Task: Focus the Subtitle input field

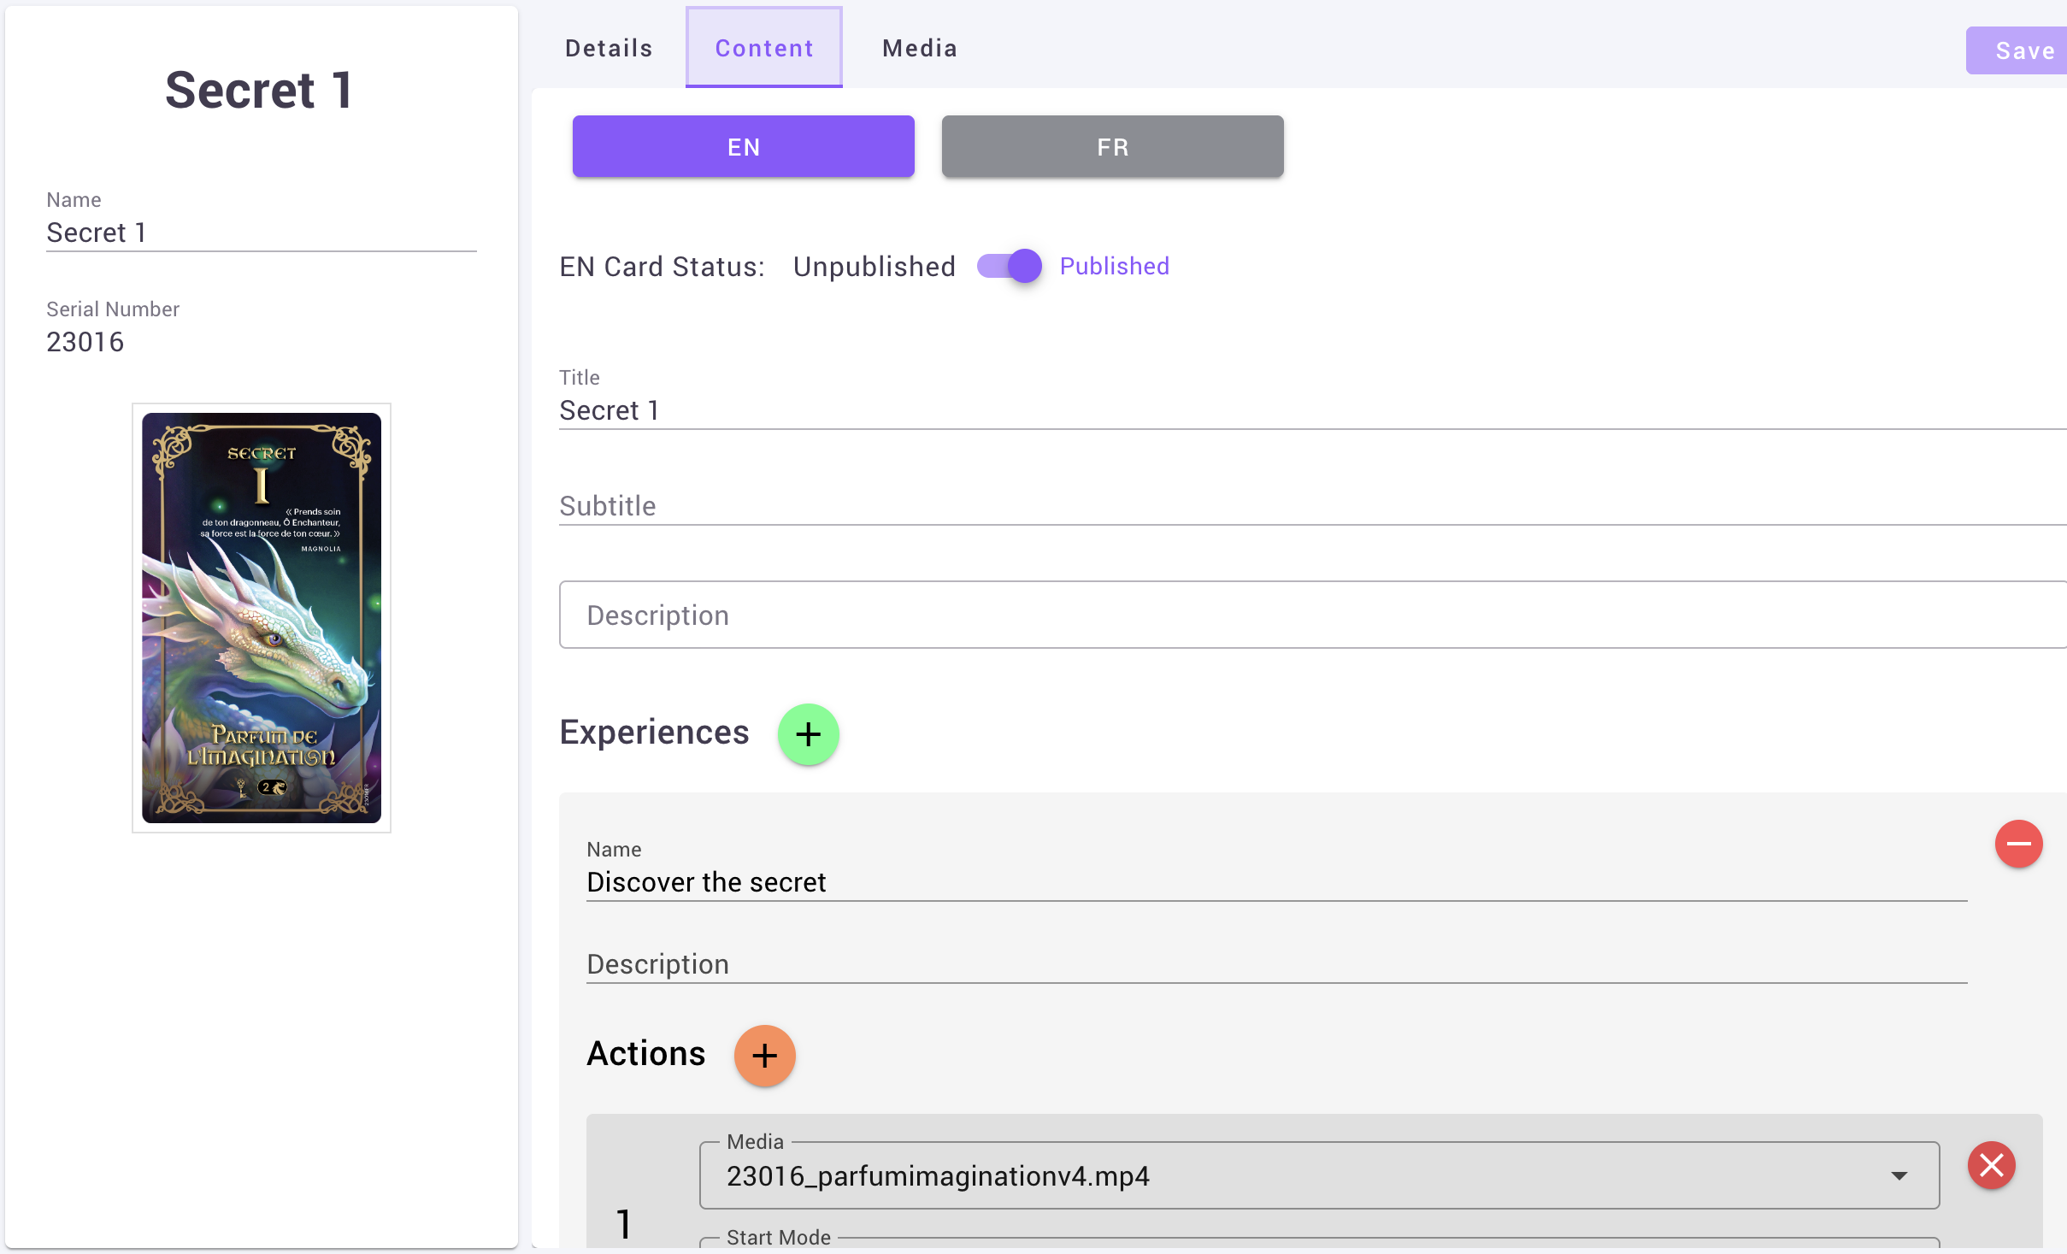Action: (1282, 506)
